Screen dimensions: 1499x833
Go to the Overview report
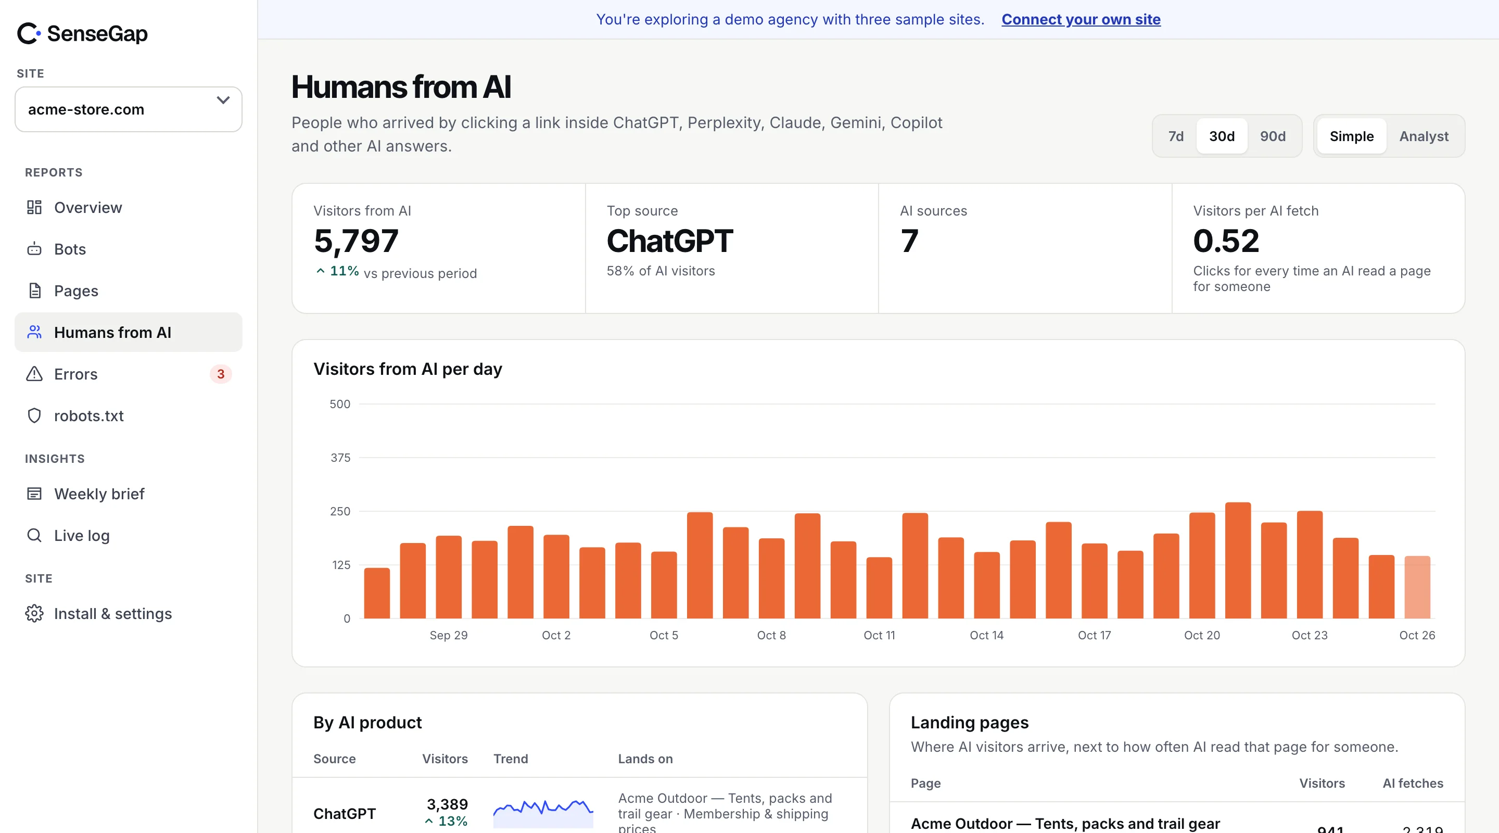129,207
